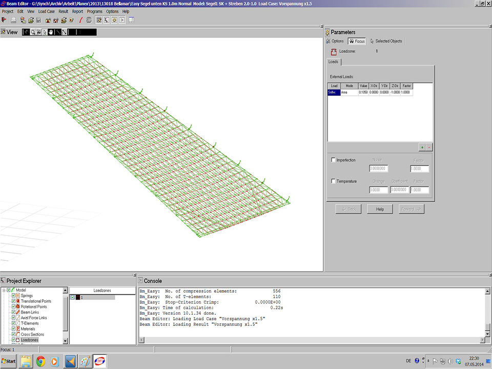Enable the Imperfection checkbox

(334, 160)
